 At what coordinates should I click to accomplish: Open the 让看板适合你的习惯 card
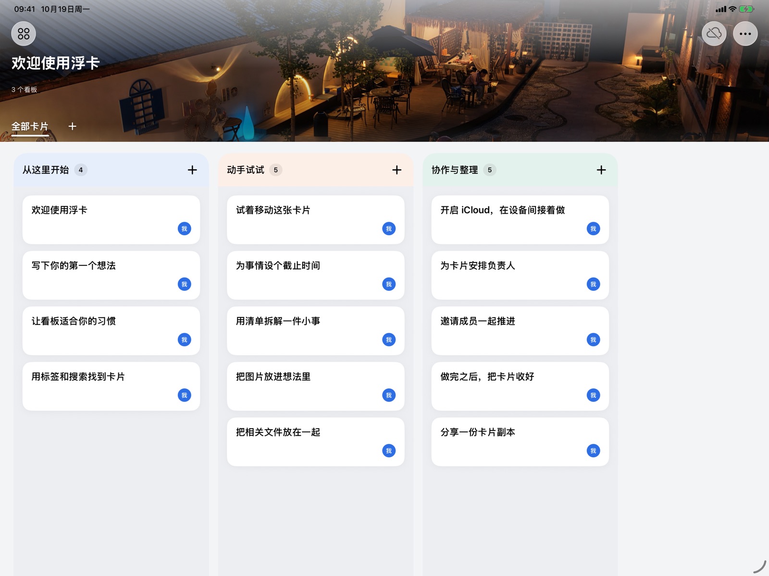point(111,331)
